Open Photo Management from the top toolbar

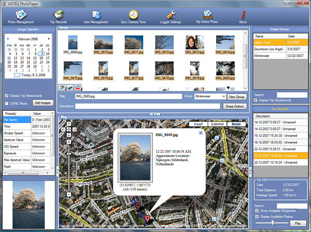[x=21, y=17]
